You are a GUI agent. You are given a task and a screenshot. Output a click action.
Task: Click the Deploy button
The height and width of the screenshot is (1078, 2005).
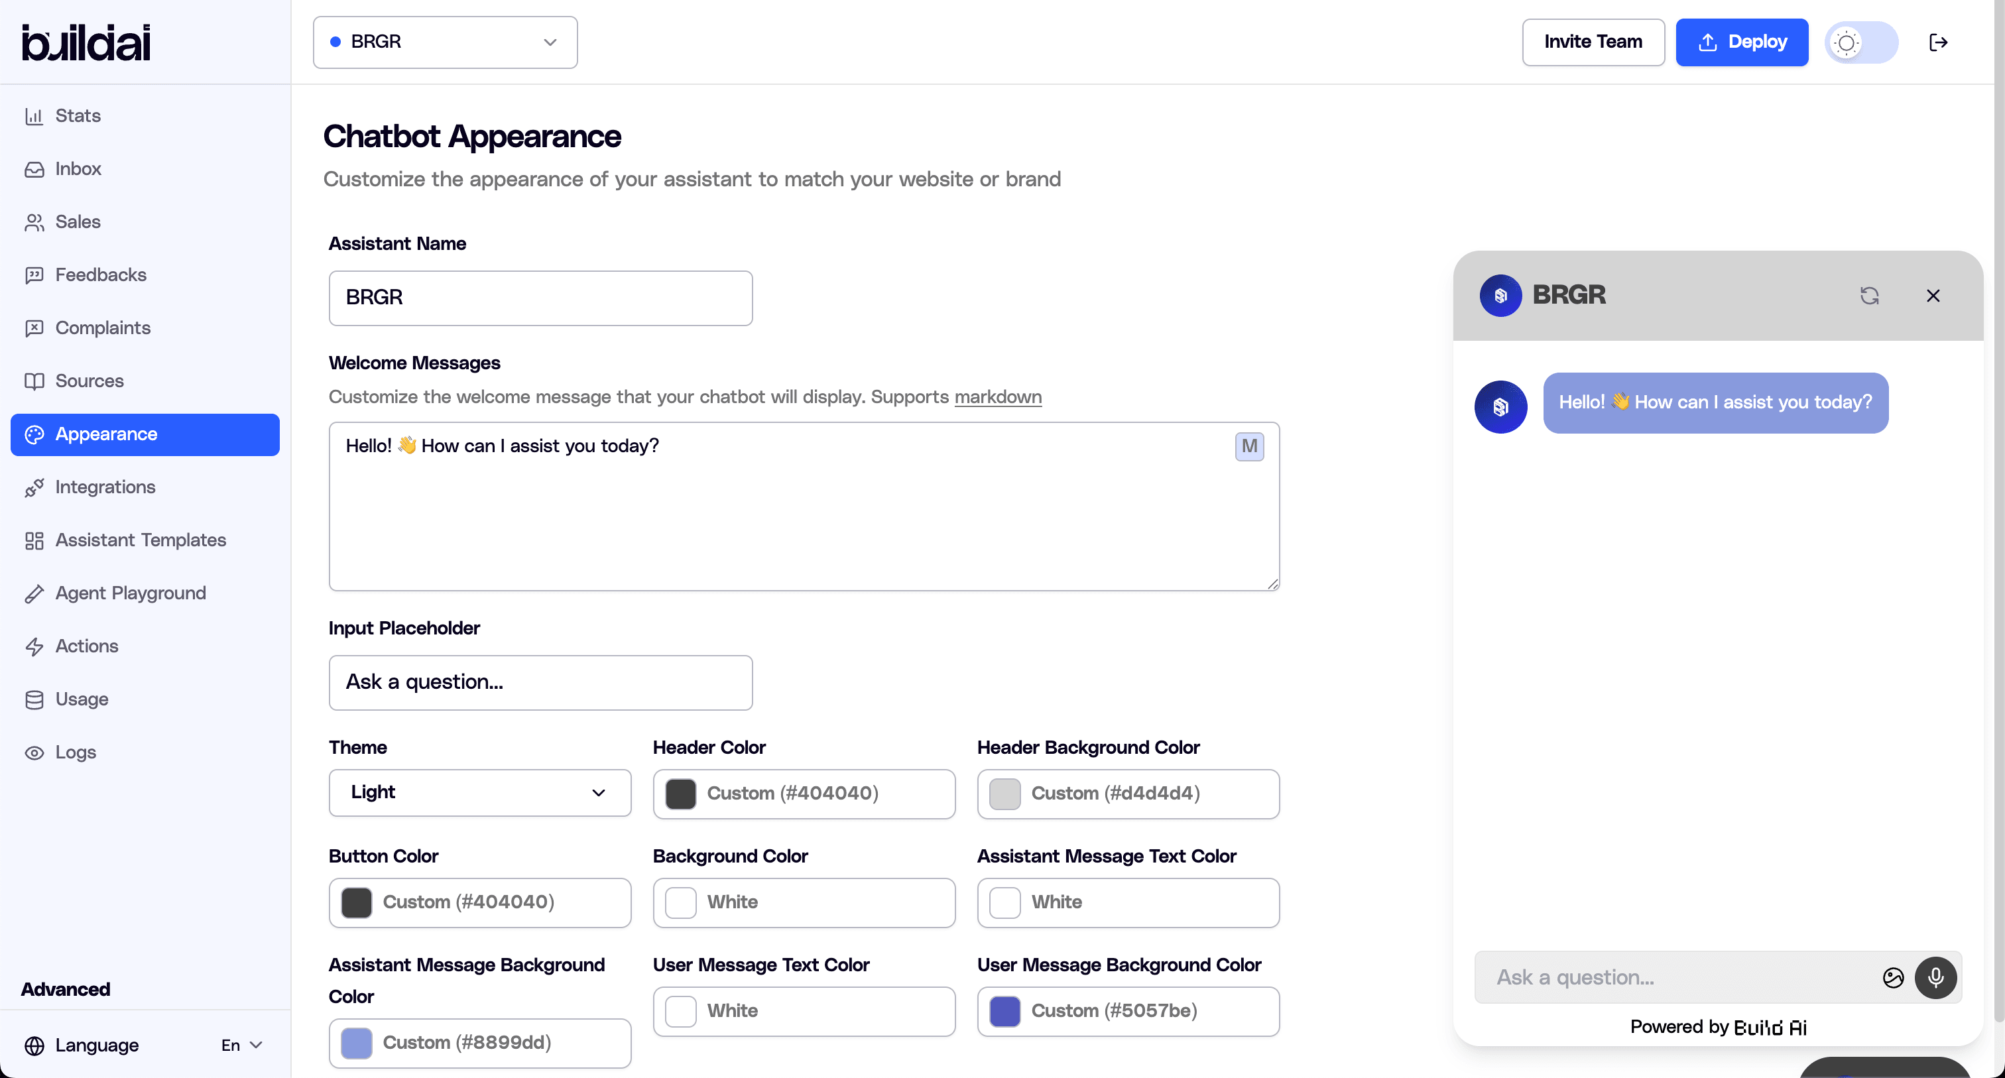[x=1741, y=42]
